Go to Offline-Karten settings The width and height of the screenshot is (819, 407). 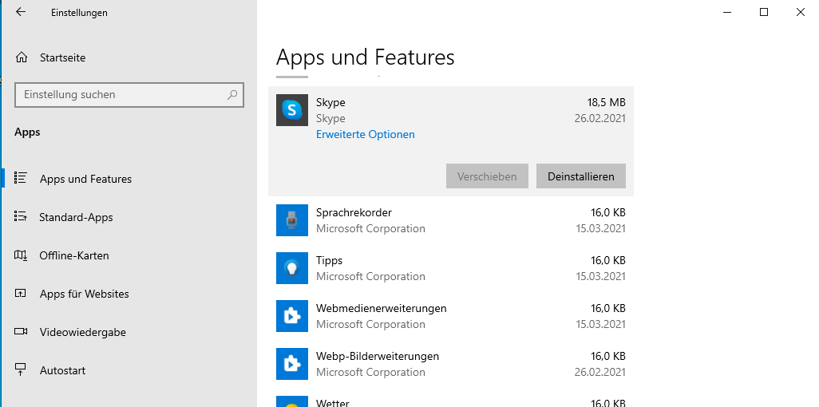pyautogui.click(x=73, y=255)
